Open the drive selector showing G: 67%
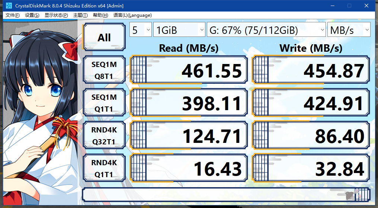The height and width of the screenshot is (208, 378). click(266, 30)
